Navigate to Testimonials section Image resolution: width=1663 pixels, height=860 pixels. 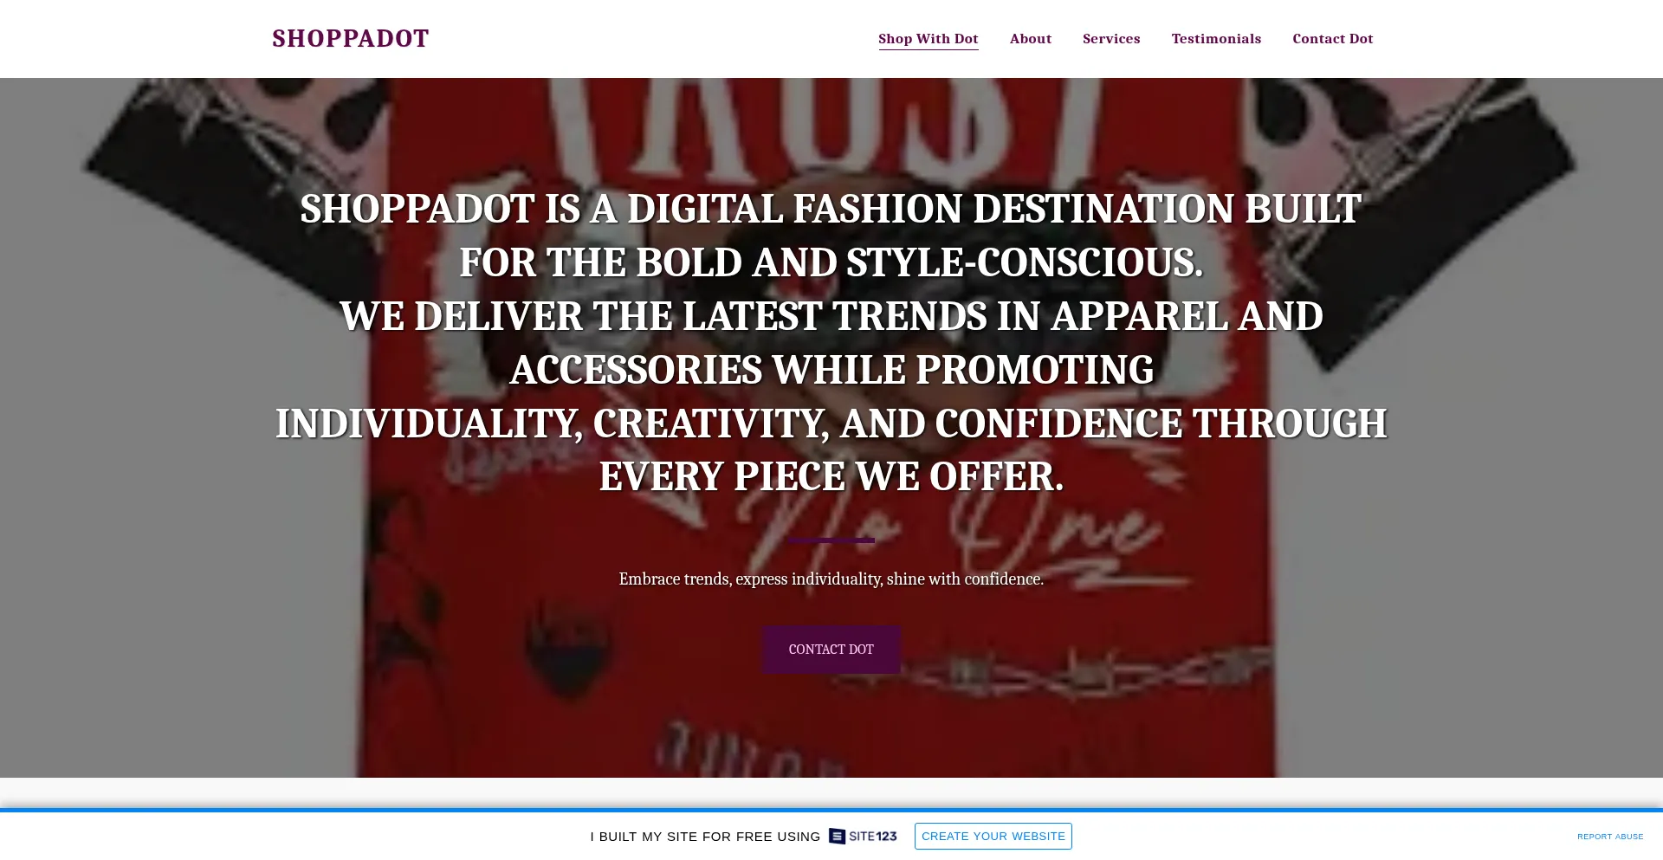tap(1215, 39)
